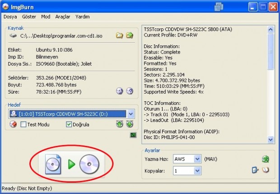Viewport: 280px width, 194px height.
Task: Open the Yazma Hızı dropdown
Action: (197, 159)
